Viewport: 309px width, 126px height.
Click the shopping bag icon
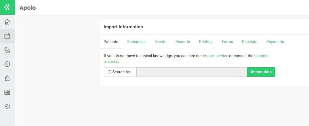[x=7, y=78]
